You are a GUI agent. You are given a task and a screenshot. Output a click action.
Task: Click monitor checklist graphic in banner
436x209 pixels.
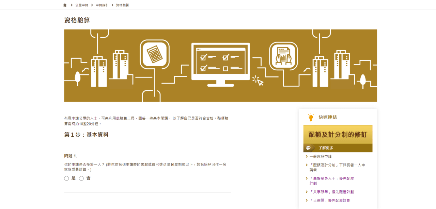(x=220, y=65)
